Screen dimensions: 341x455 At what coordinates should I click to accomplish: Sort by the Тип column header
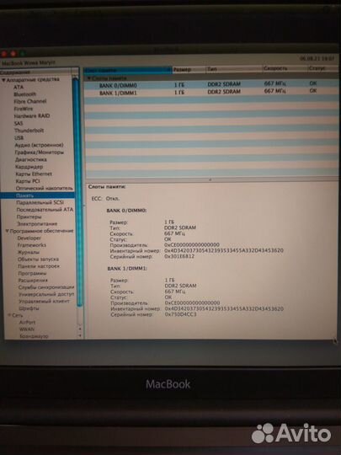234,69
